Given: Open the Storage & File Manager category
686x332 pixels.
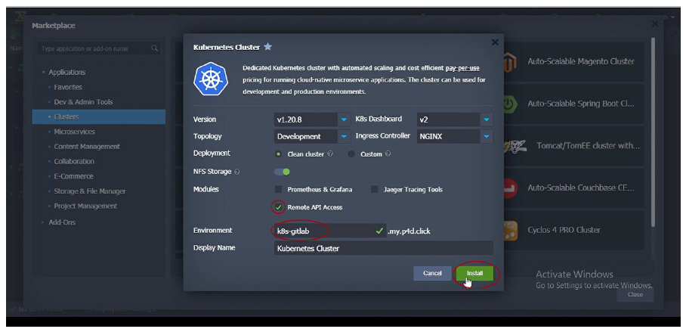Looking at the screenshot, I should (90, 191).
